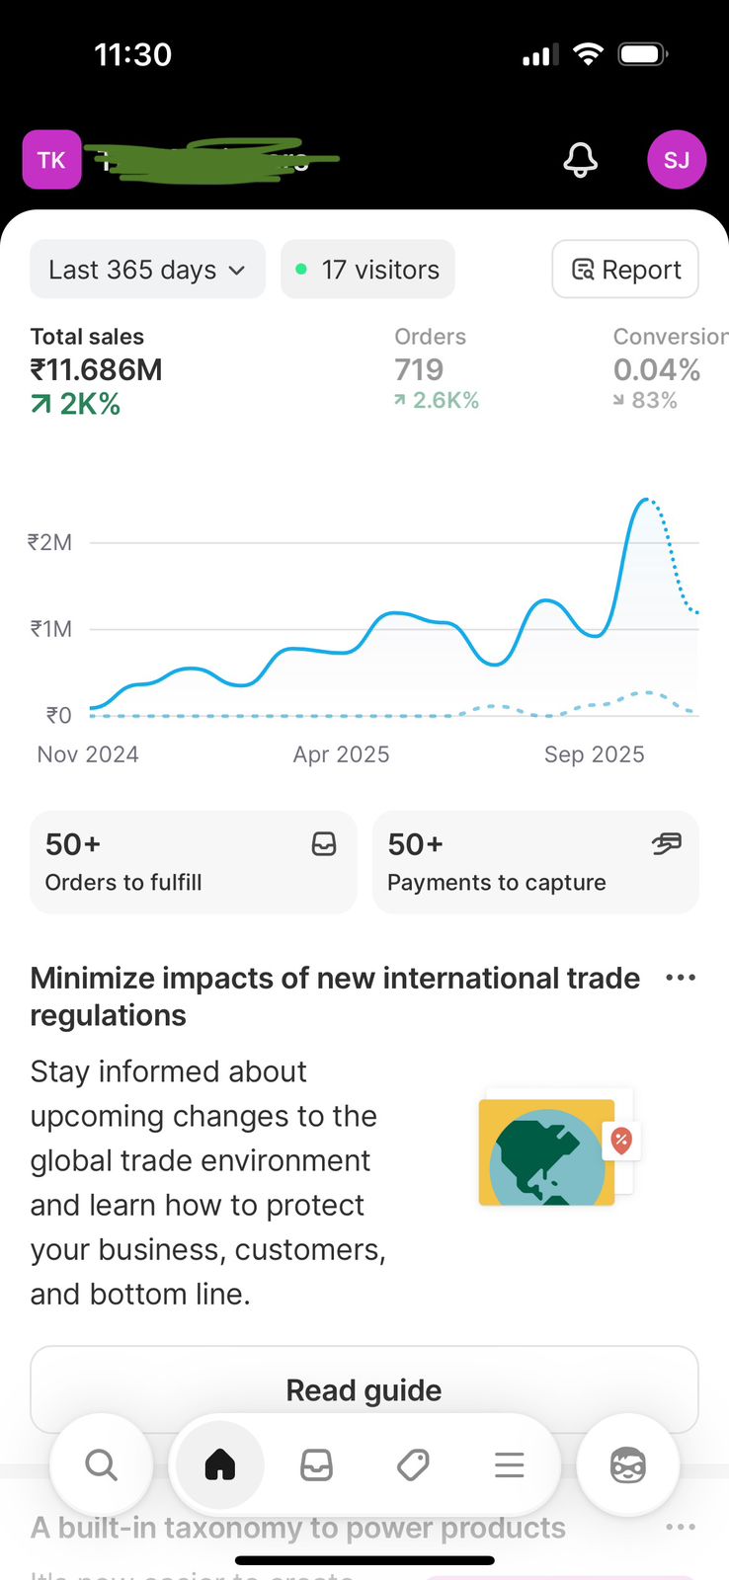Tap the globe trade illustration thumbnail
Viewport: 729px width, 1580px height.
tap(555, 1152)
